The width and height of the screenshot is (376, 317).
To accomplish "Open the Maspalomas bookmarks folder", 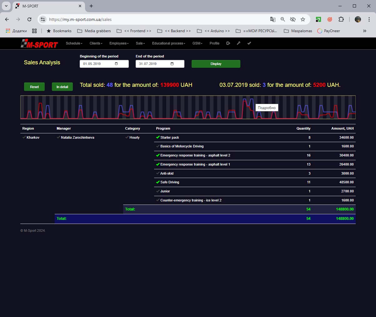I will 298,31.
